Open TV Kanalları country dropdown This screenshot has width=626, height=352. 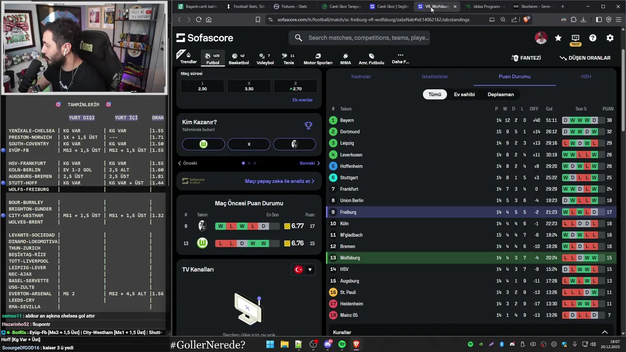(x=303, y=269)
